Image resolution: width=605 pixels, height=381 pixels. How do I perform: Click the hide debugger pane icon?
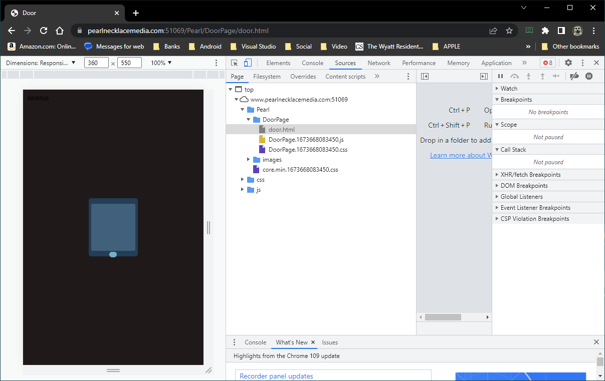tap(484, 77)
